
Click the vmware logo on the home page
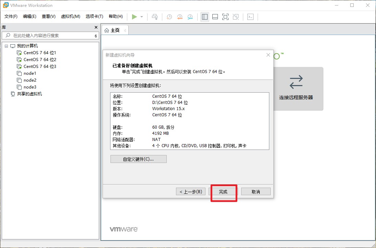click(124, 229)
